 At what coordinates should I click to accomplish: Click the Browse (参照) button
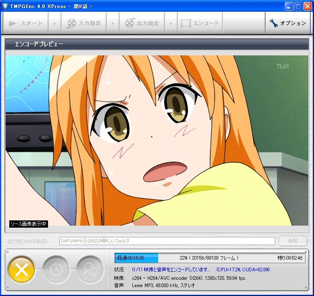tap(293, 241)
